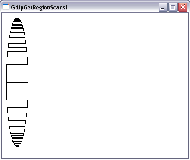Open the window system menu icon
Viewport: 190px width, 160px height.
coord(6,7)
